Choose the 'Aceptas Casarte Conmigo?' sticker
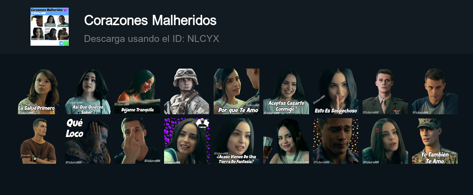This screenshot has width=473, height=195. (286, 91)
